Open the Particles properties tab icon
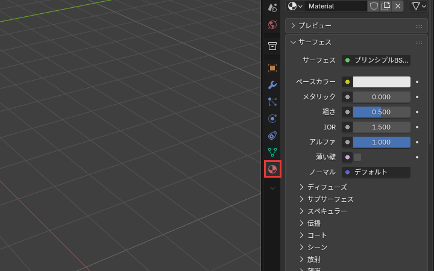This screenshot has height=271, width=434. (272, 102)
